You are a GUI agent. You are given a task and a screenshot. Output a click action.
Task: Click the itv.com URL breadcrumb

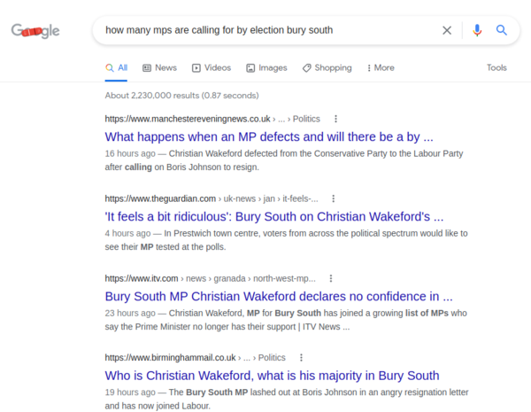(x=210, y=278)
